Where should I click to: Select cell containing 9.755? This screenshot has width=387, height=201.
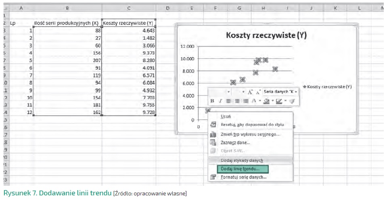[129, 105]
